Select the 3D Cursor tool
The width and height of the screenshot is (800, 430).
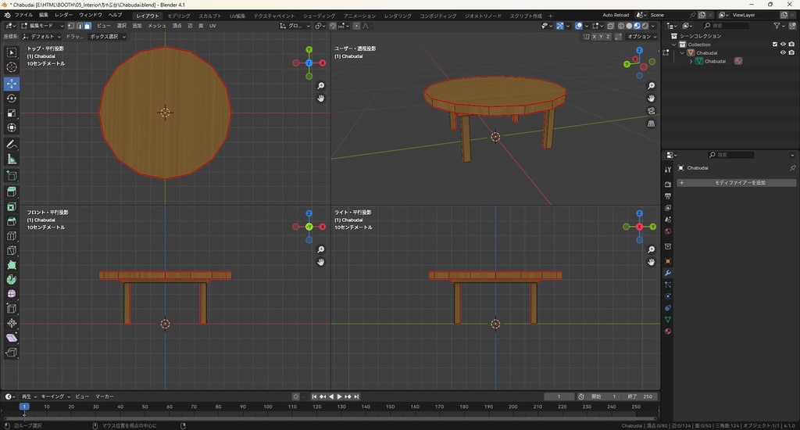pos(12,67)
